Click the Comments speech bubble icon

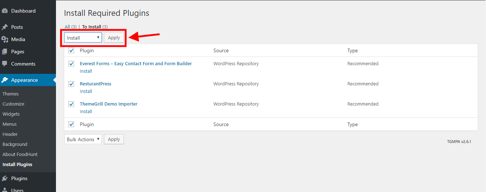coord(5,64)
